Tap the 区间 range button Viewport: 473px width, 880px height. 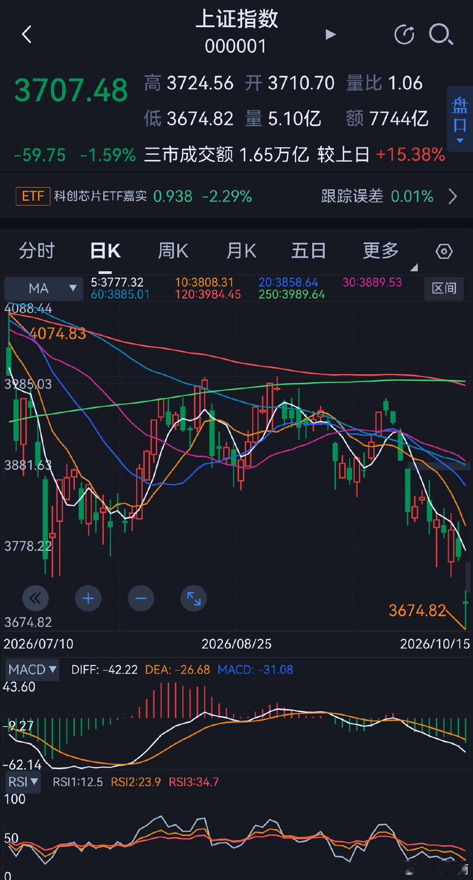(444, 288)
